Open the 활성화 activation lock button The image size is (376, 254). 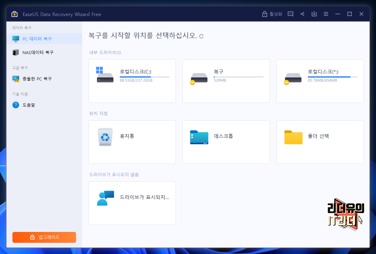(272, 14)
